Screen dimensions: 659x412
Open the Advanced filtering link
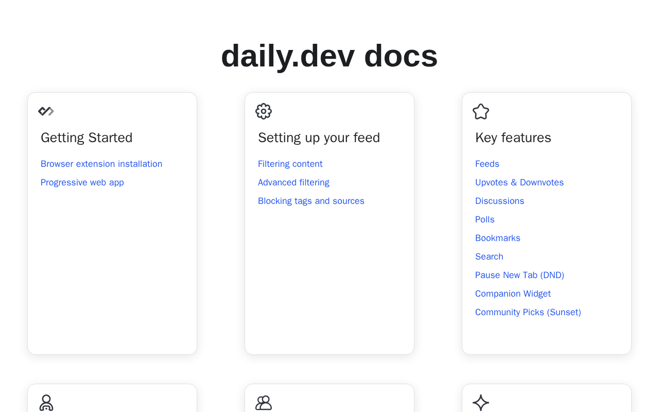pyautogui.click(x=293, y=182)
